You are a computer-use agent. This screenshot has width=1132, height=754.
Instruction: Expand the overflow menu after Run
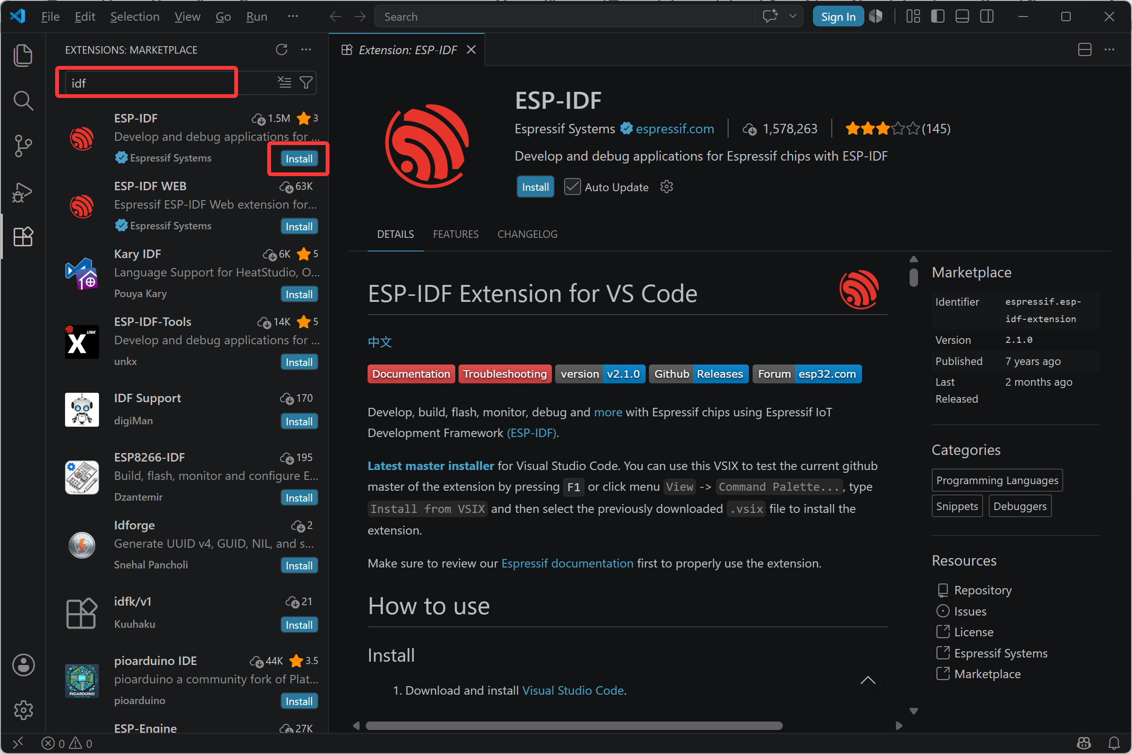click(x=293, y=16)
